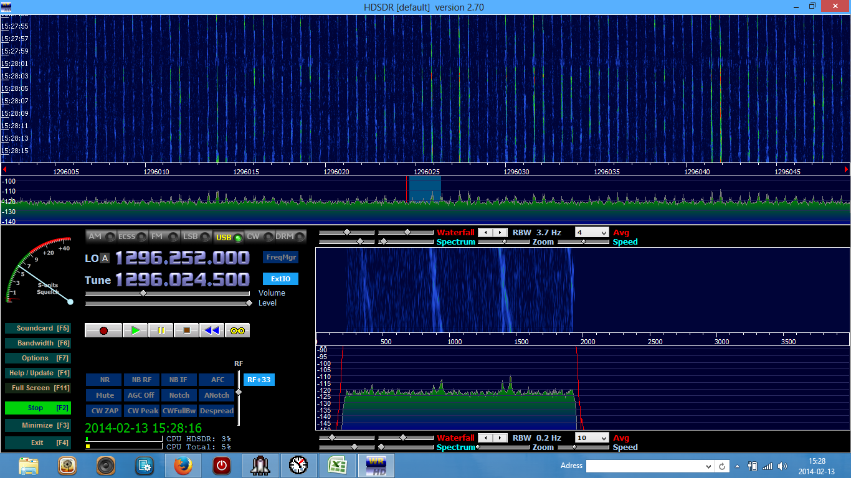Select ECSS demodulation mode
Image resolution: width=851 pixels, height=478 pixels.
[x=133, y=237]
